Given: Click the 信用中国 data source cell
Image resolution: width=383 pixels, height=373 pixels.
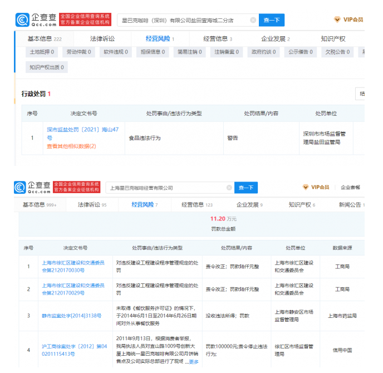Looking at the screenshot, I should 342,350.
